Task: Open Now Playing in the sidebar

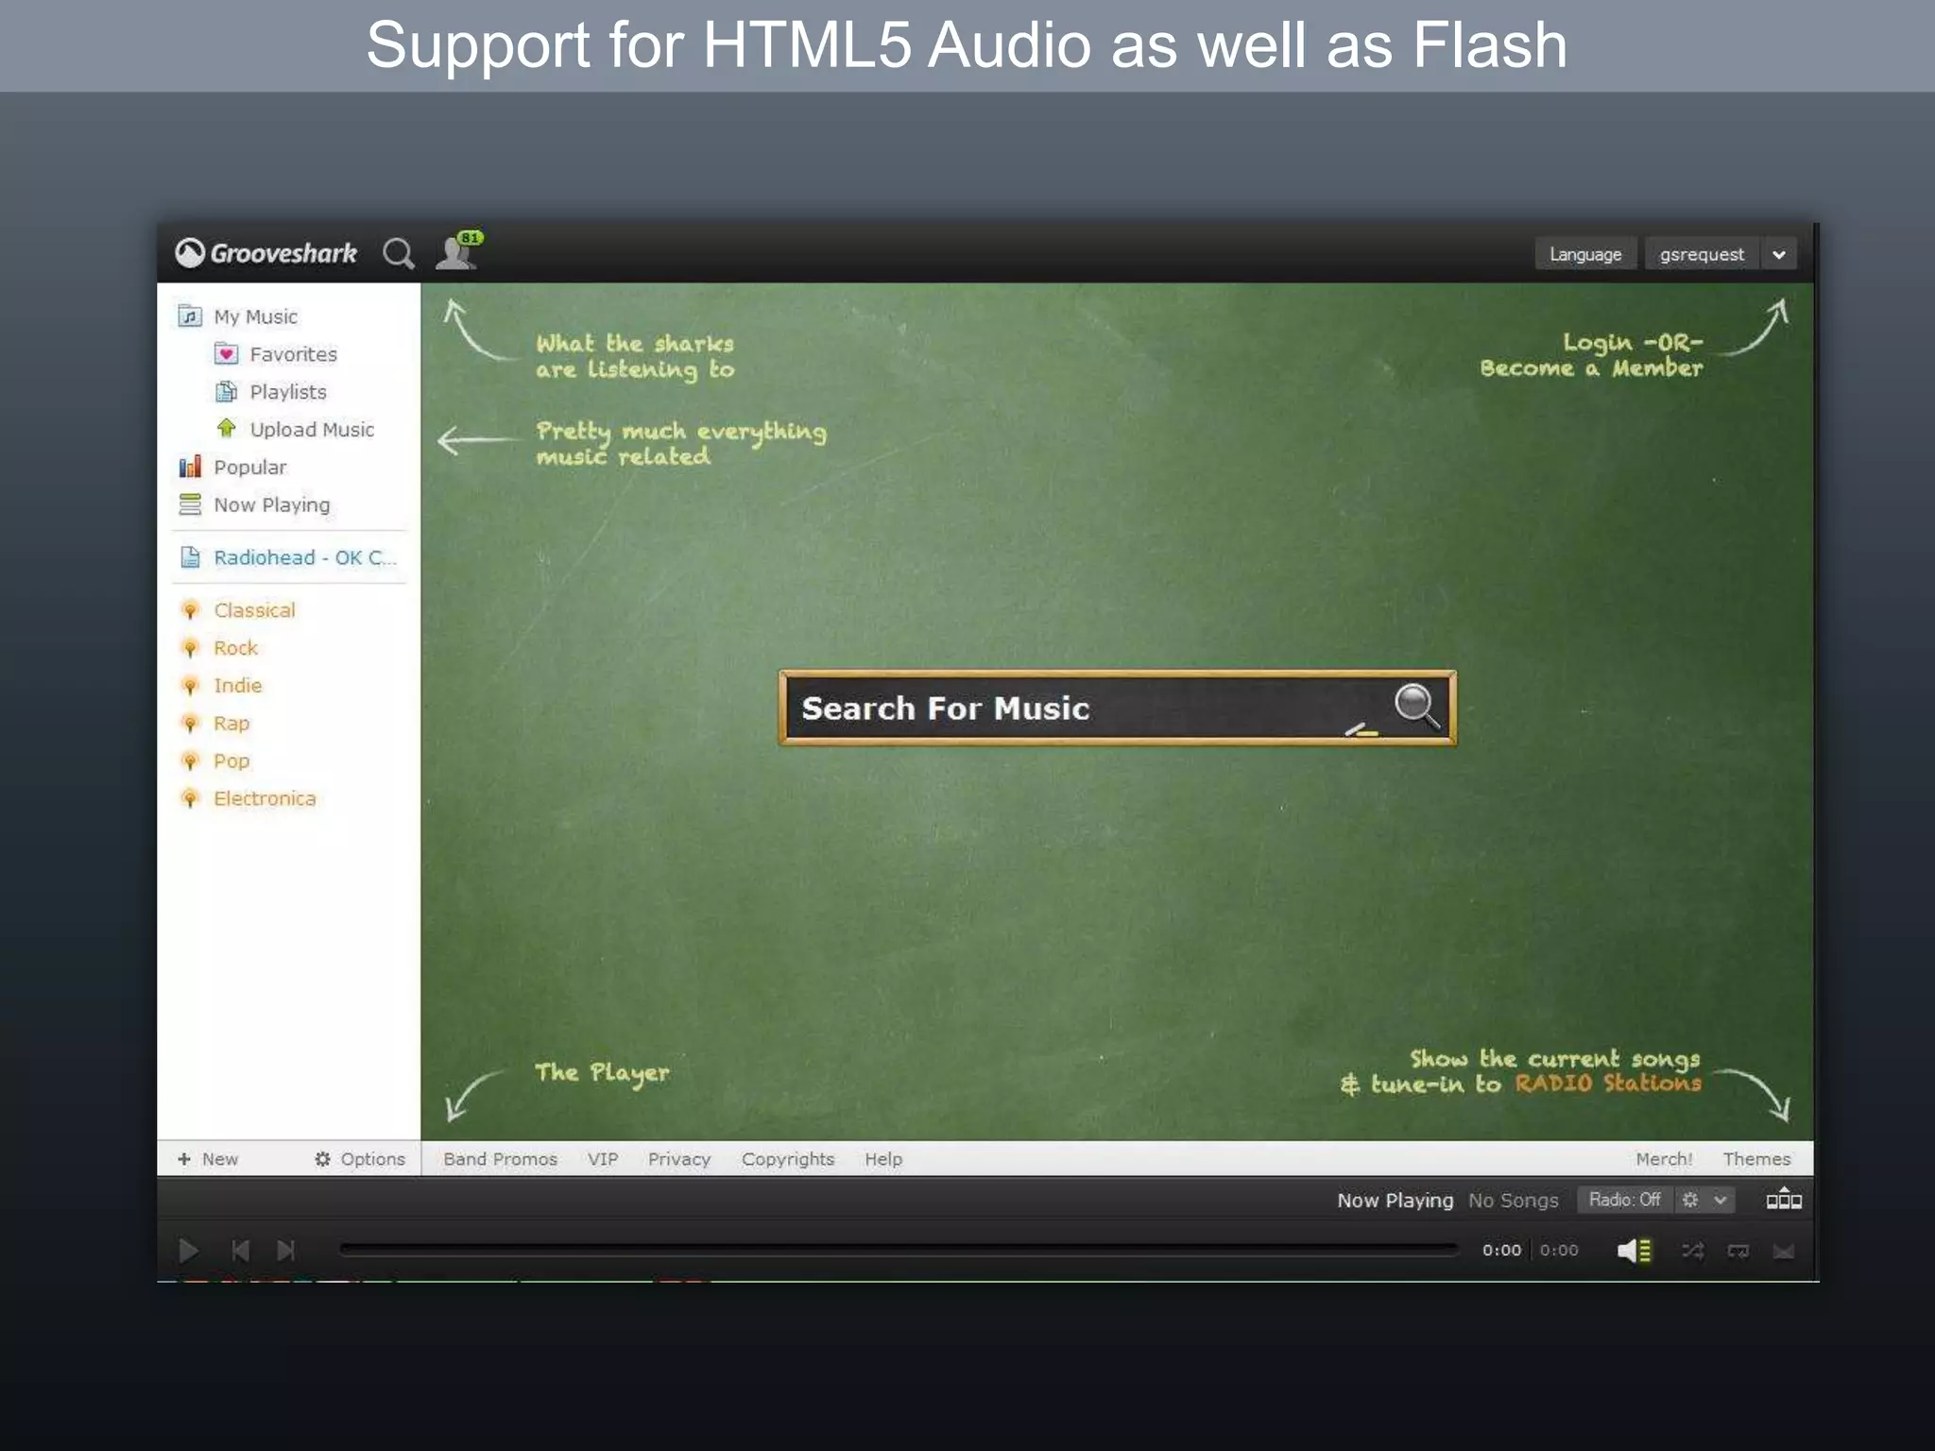Action: coord(271,505)
